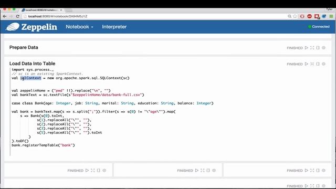
Task: Click the sc is an existing SparkContext comment
Action: 47,73
